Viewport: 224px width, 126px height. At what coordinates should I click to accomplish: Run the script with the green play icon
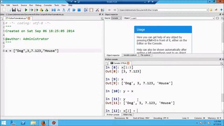click(26, 10)
